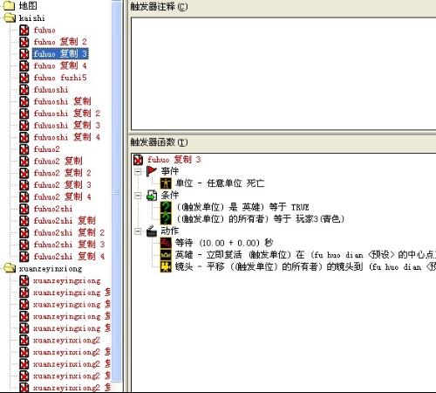This screenshot has height=393, width=436.
Task: Click the hero revive action icon
Action: pos(166,255)
